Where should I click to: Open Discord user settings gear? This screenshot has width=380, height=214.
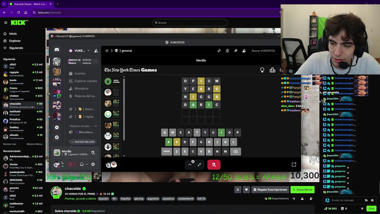[93, 164]
